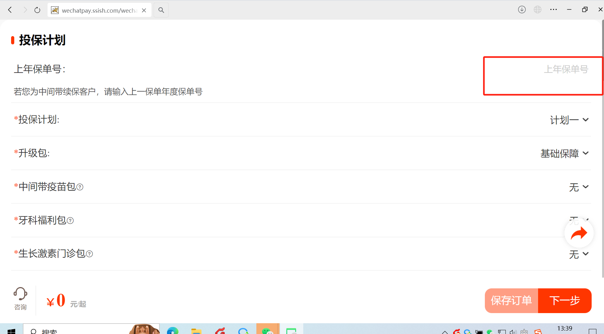The image size is (604, 334).
Task: Click the 保存订单 button
Action: [511, 300]
